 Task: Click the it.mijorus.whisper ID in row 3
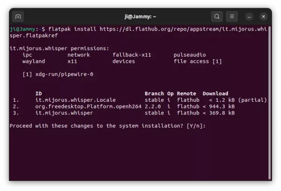tap(64, 113)
